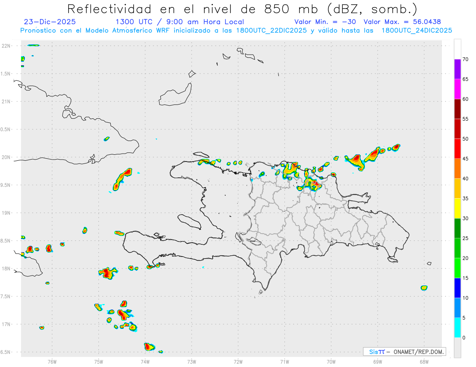Viewport: 476px width, 367px height.
Task: Click the gold 35–40 dBZ legend band
Action: click(457, 188)
